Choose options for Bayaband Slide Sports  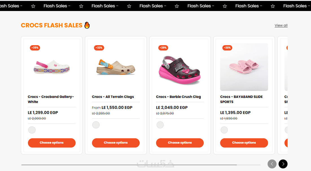pos(244,143)
